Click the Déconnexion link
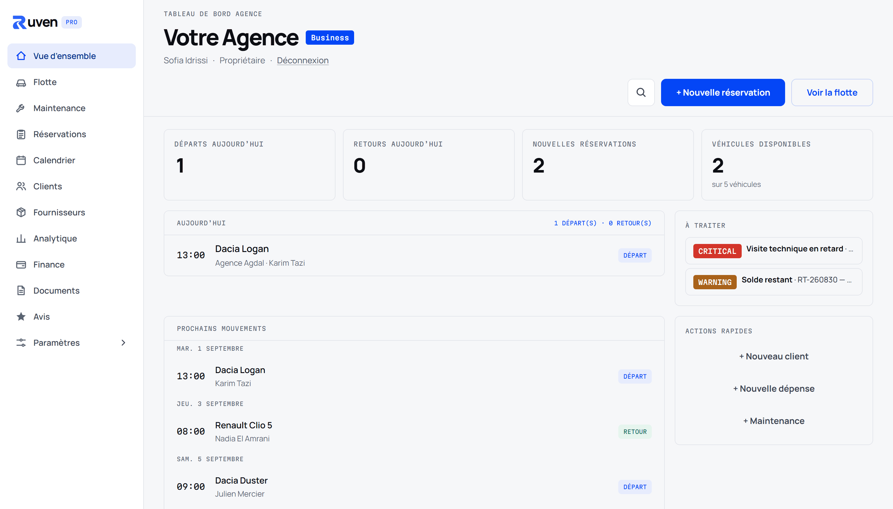Viewport: 893px width, 509px height. pos(302,61)
